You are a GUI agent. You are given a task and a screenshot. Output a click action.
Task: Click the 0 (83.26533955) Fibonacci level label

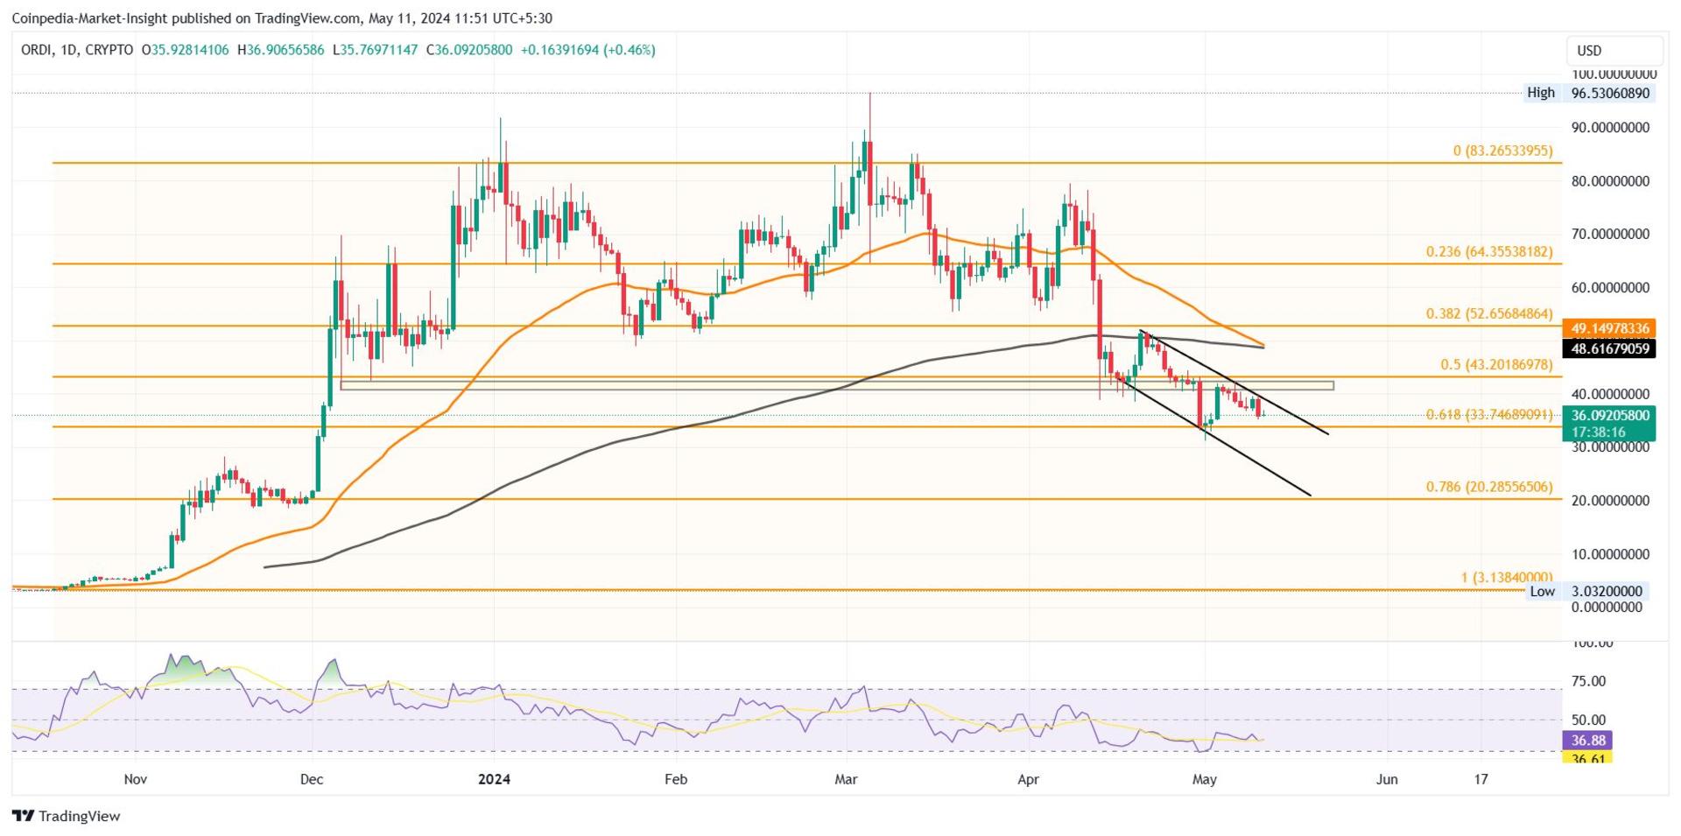pos(1502,151)
